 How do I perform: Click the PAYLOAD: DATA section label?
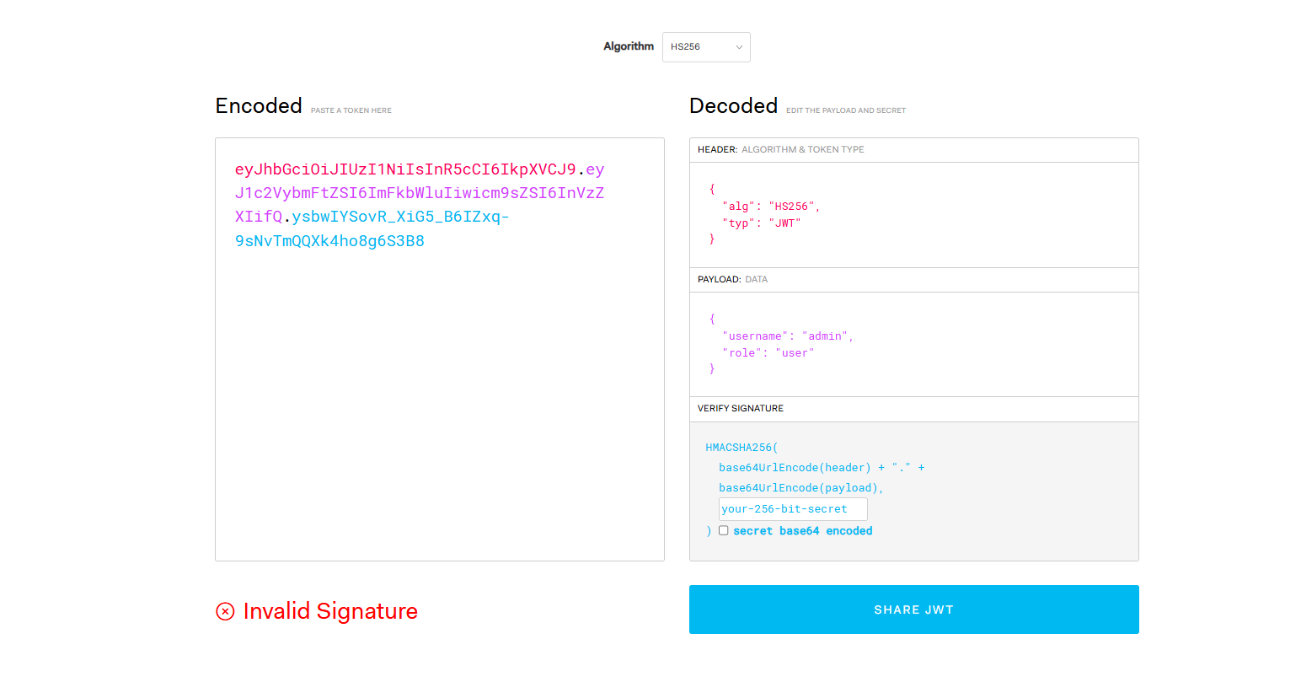pyautogui.click(x=733, y=279)
